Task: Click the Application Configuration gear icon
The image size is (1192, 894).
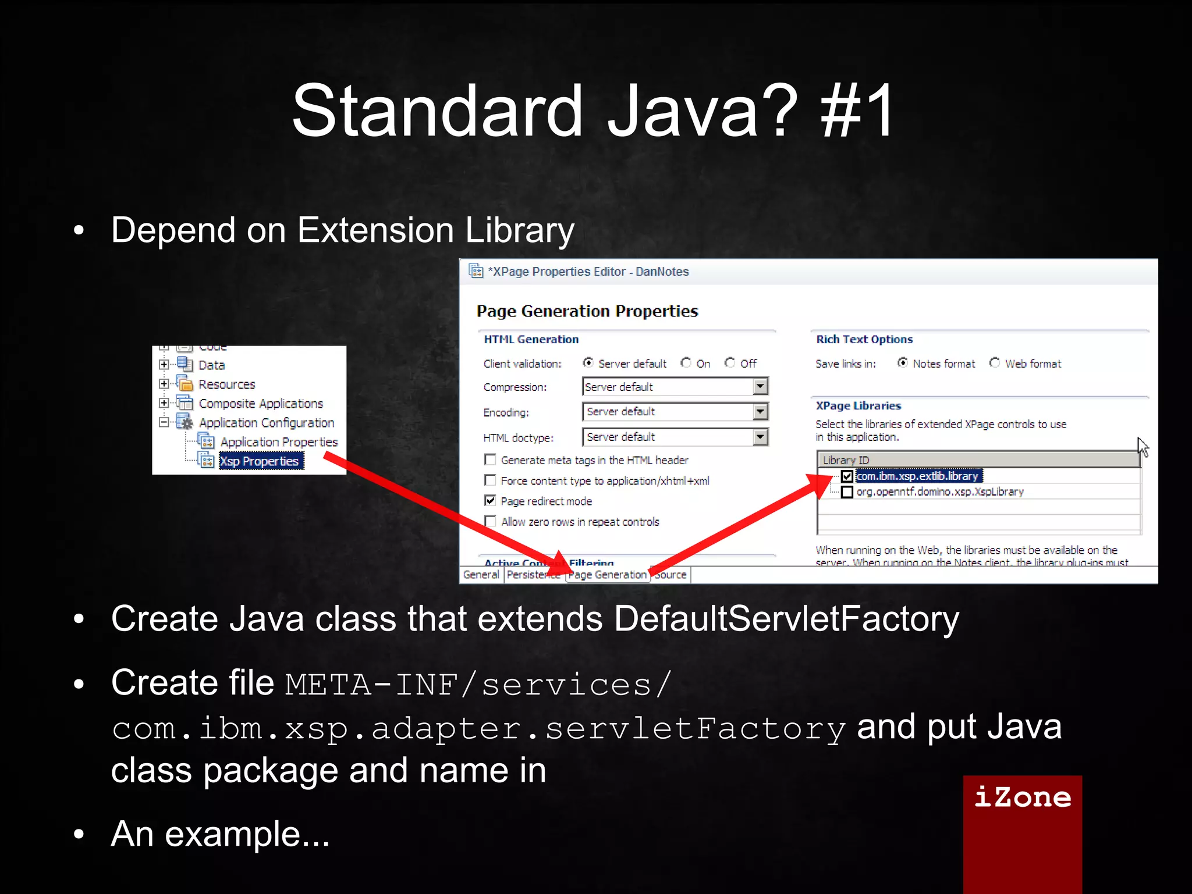Action: (185, 422)
